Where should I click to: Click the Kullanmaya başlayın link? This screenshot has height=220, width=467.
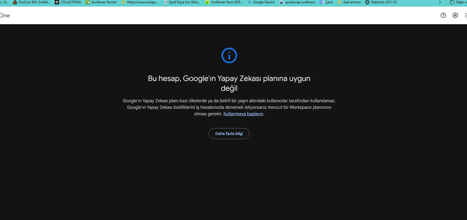click(x=243, y=114)
